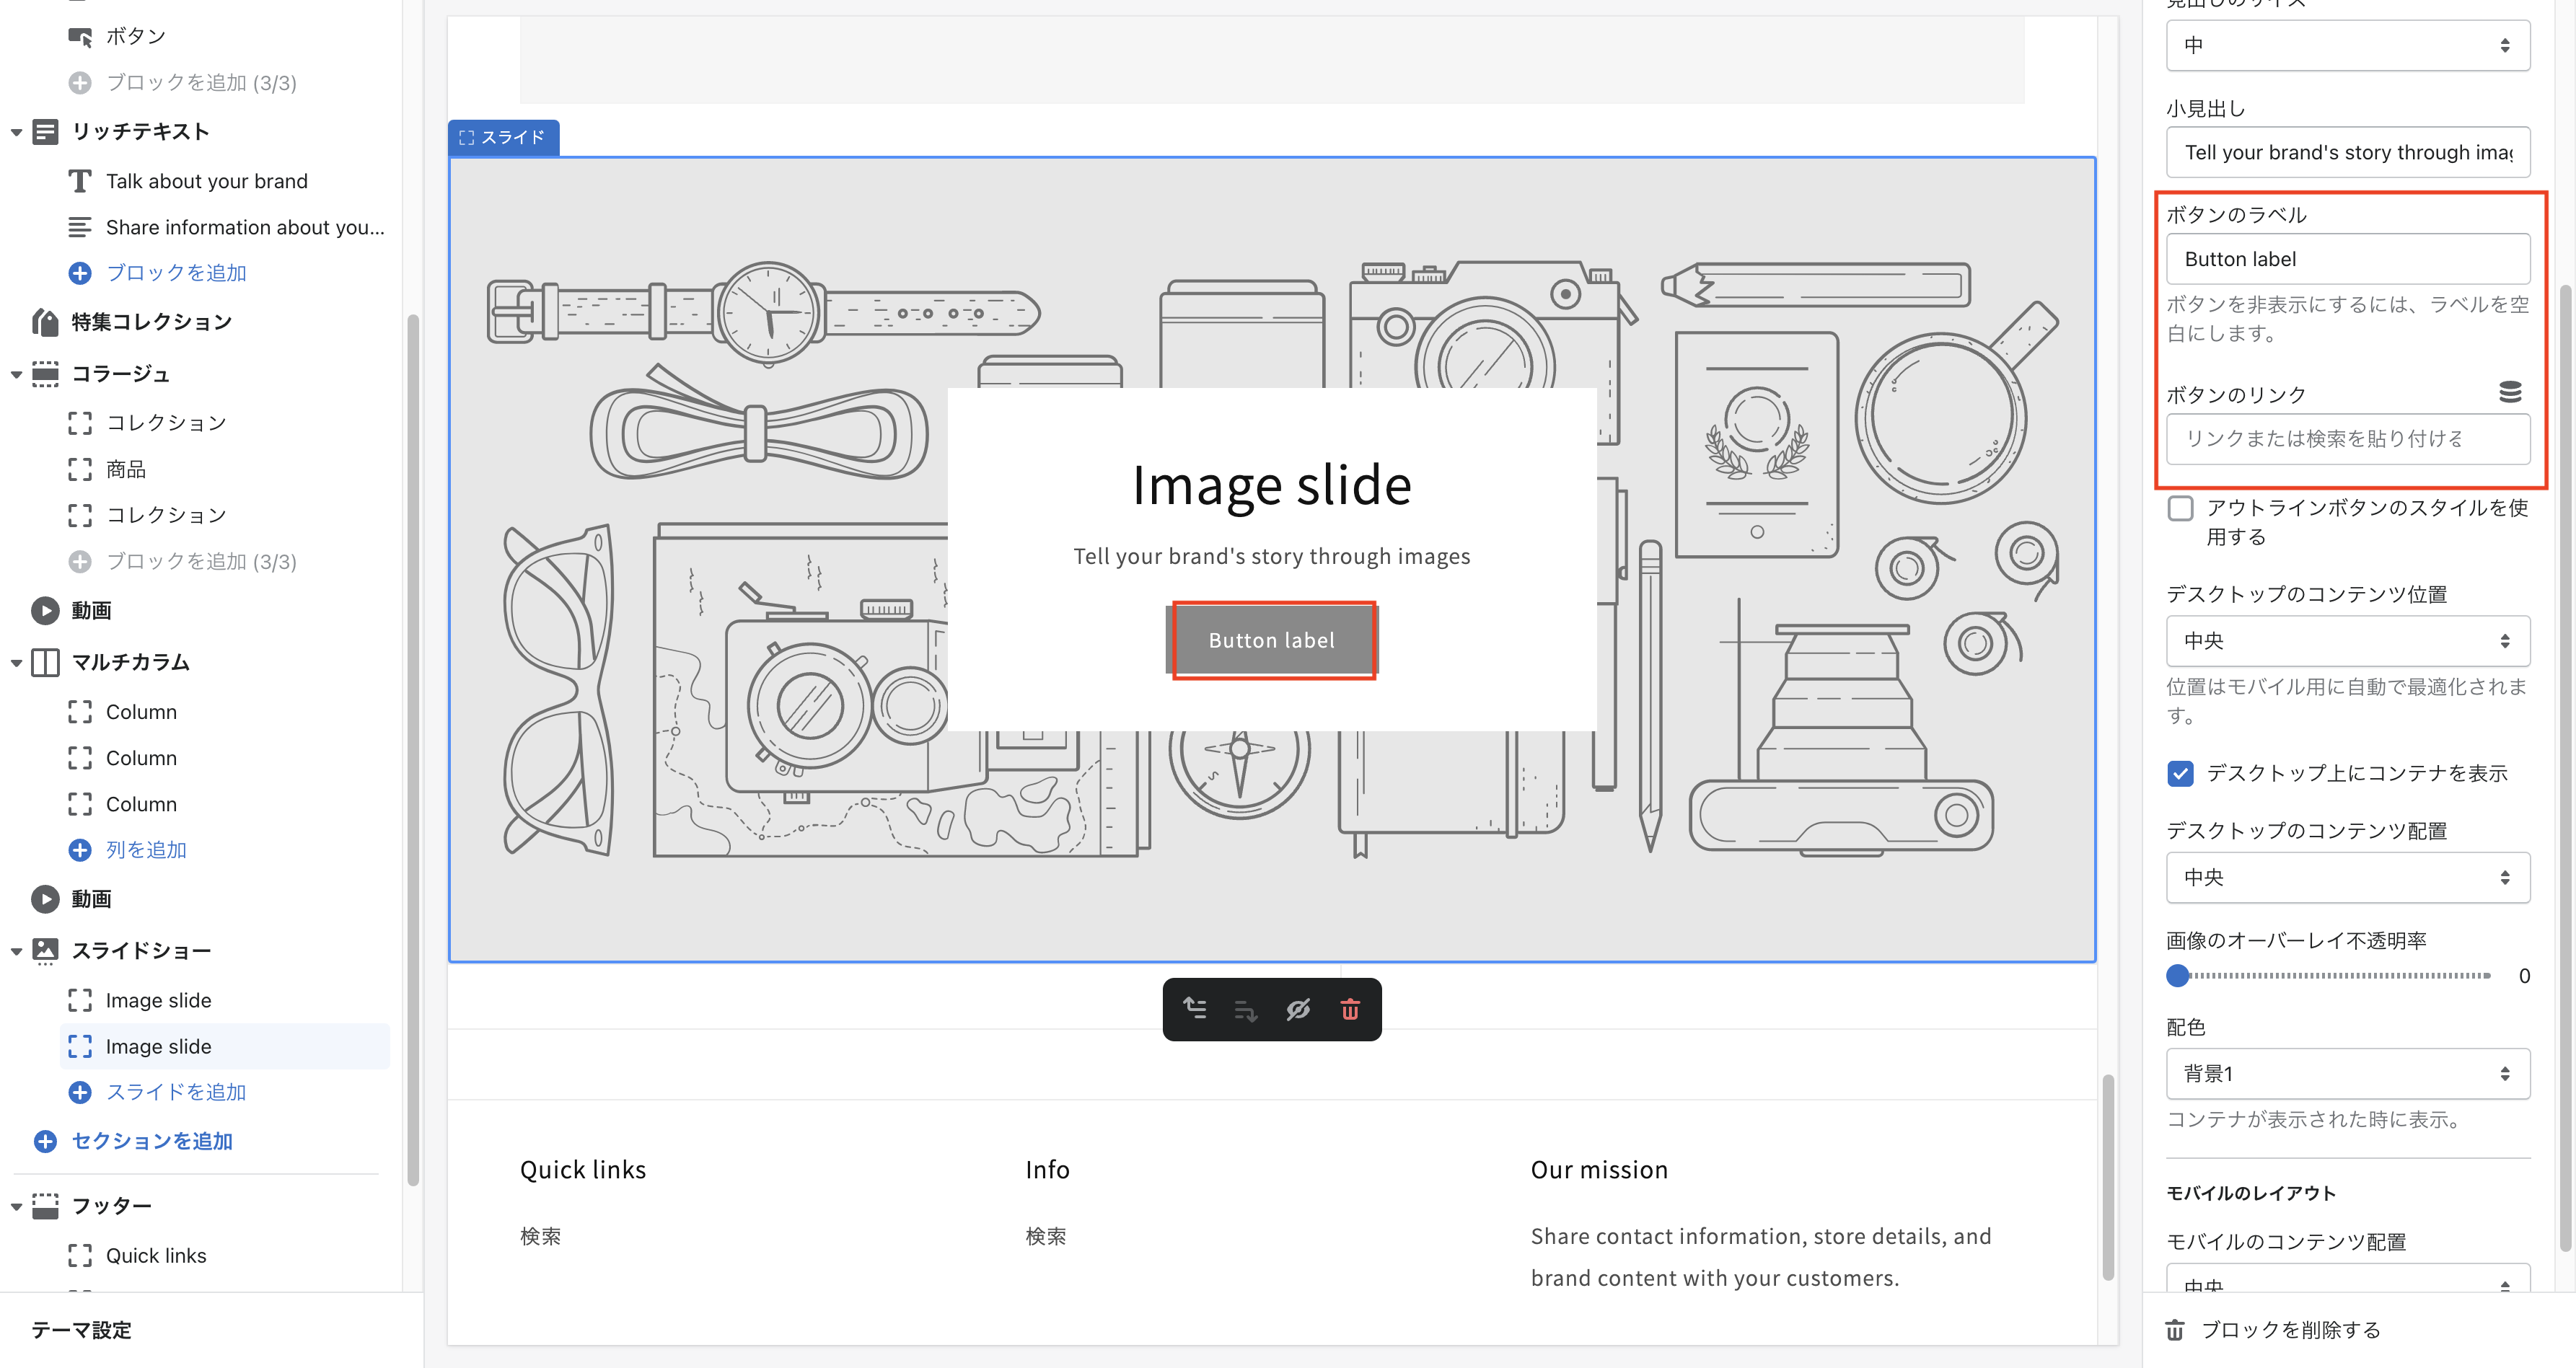This screenshot has width=2576, height=1368.
Task: Enable outline button style checkbox
Action: (x=2181, y=508)
